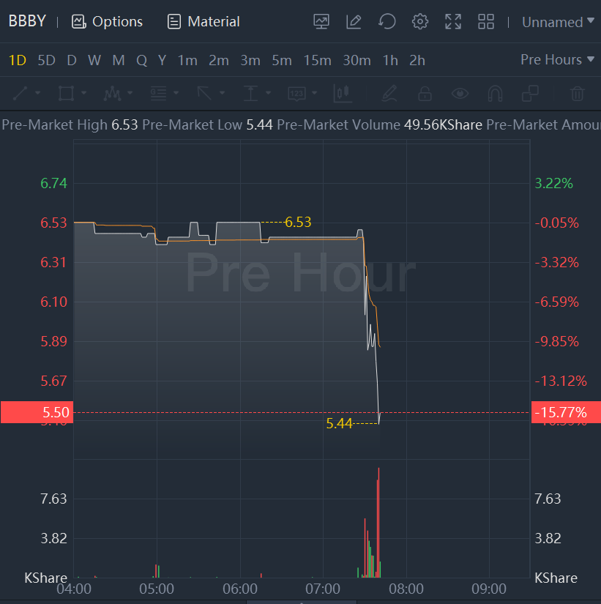
Task: Open the Unnamed layout dropdown
Action: coord(557,22)
